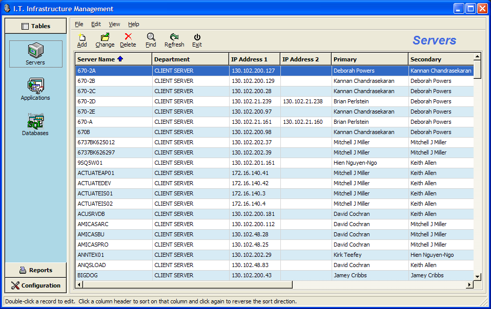Click the red Delete icon
Viewport: 491px width, 309px height.
[128, 37]
